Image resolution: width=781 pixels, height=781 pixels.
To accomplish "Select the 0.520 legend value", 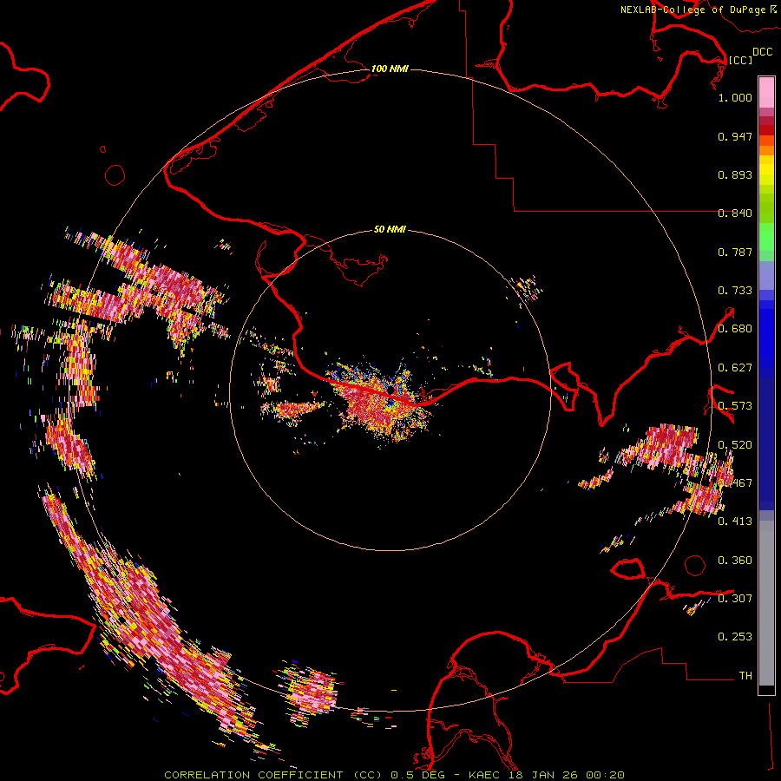I will [x=735, y=445].
